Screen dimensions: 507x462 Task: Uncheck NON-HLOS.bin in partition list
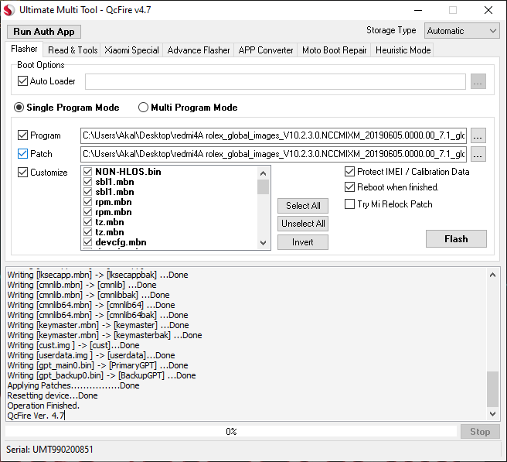87,171
